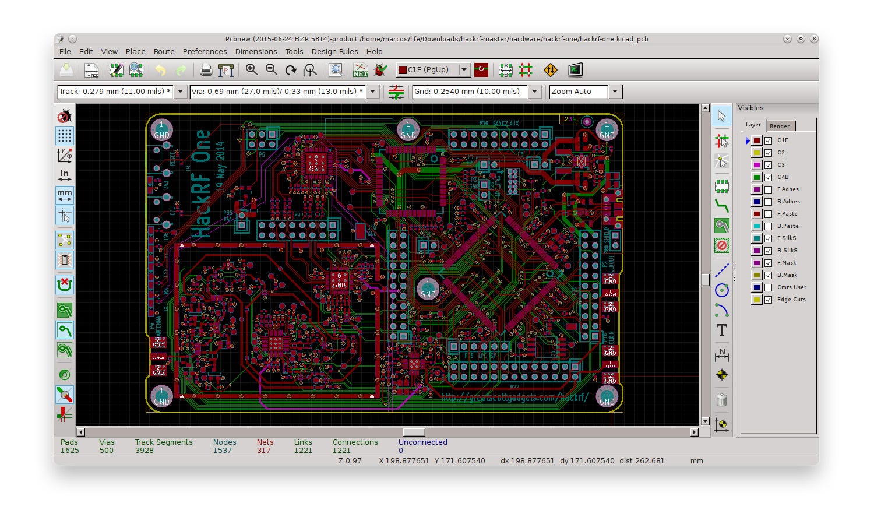Toggle C3 layer visibility checkbox
Viewport: 874px width, 517px height.
tap(769, 165)
